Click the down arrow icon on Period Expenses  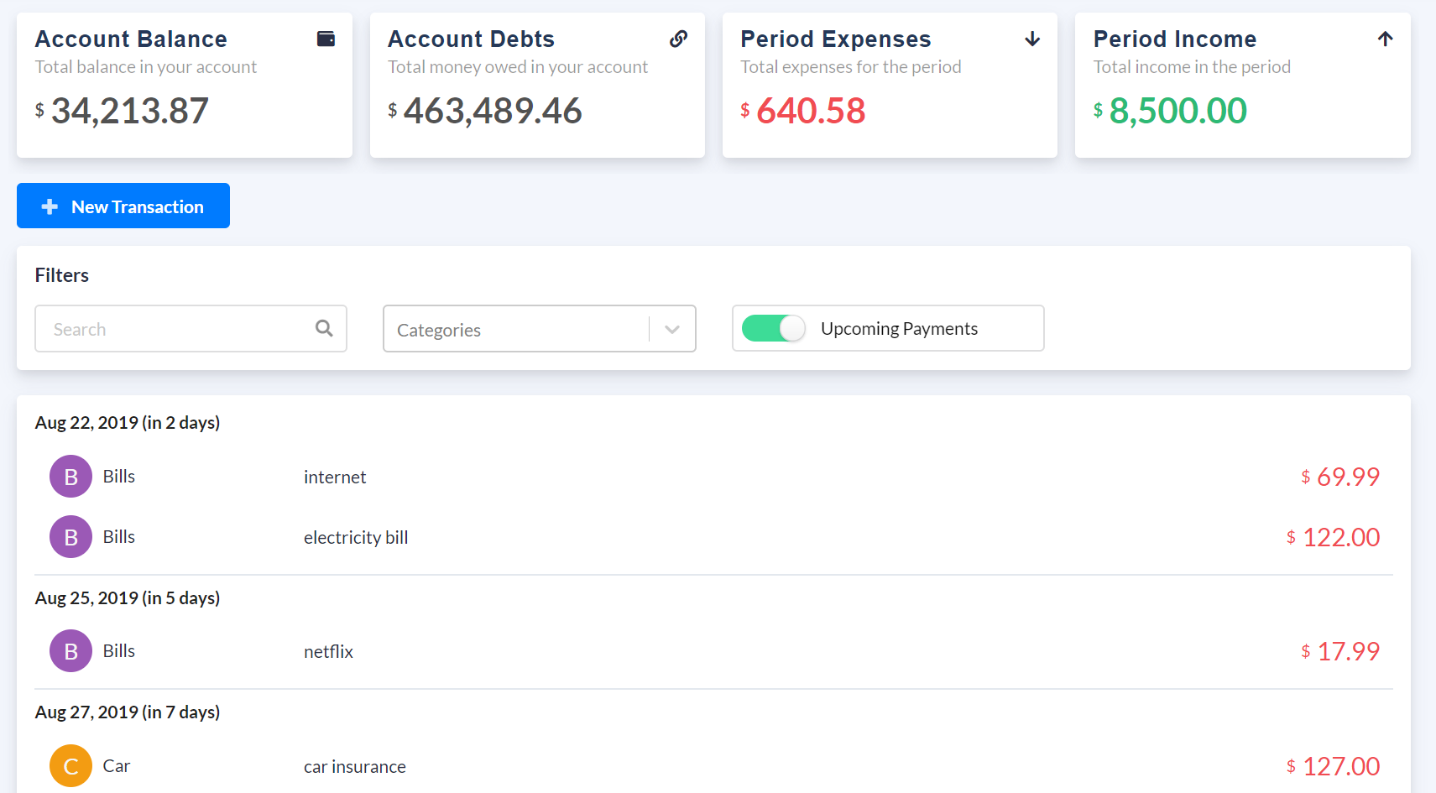pyautogui.click(x=1031, y=39)
